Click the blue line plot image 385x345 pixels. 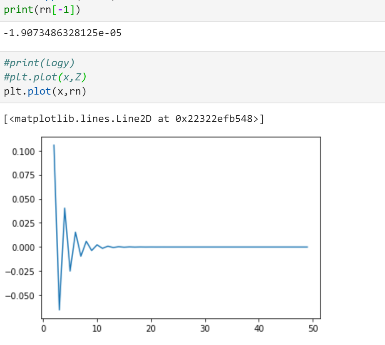click(162, 234)
